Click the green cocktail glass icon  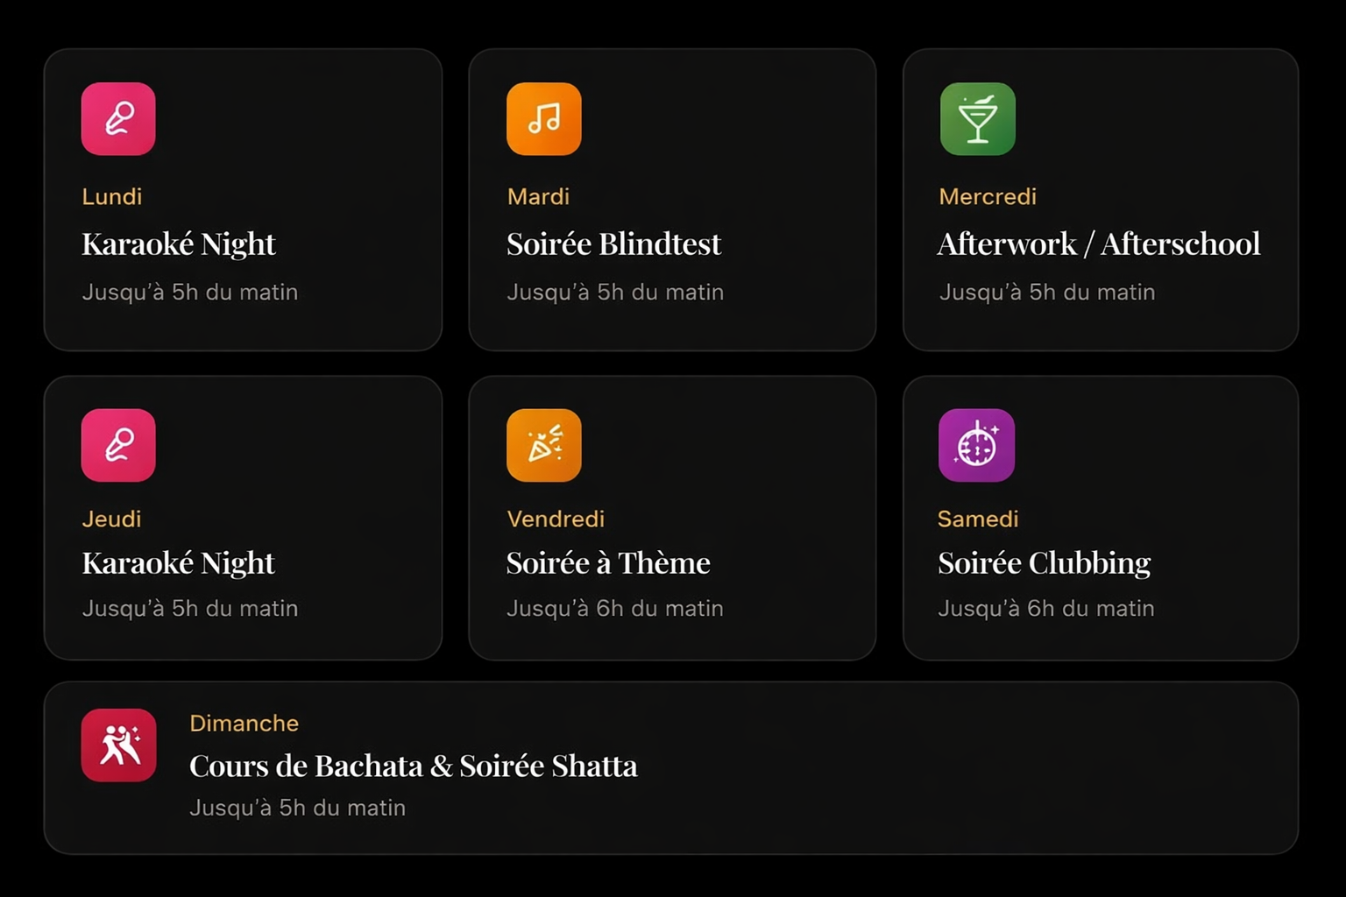(x=977, y=119)
